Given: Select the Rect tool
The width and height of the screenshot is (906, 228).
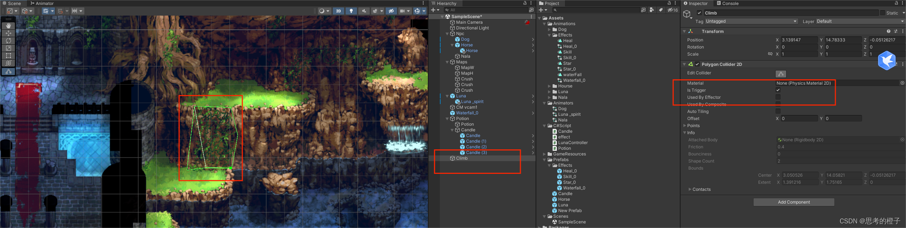Looking at the screenshot, I should coord(9,56).
